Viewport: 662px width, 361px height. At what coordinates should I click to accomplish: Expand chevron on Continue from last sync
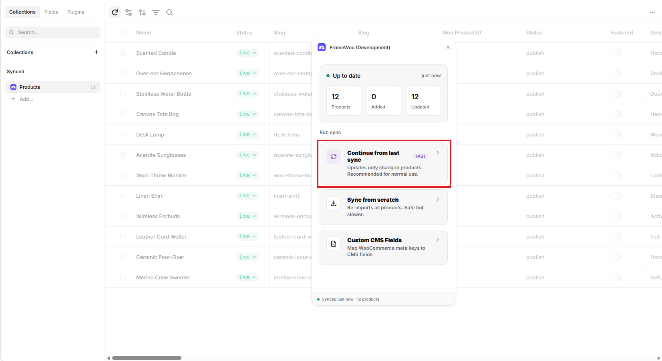[x=438, y=152]
